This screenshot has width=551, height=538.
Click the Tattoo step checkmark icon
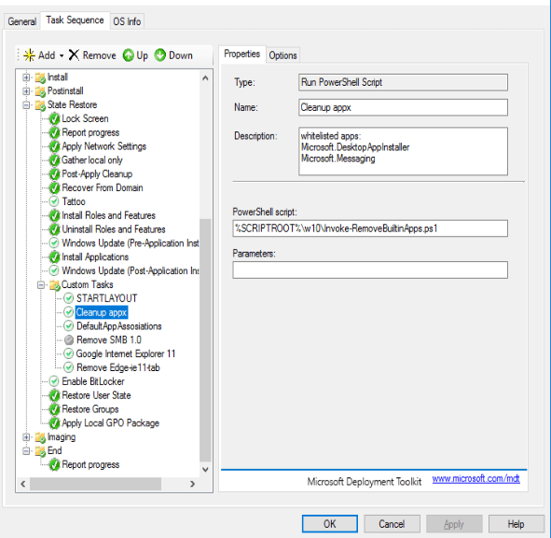pos(54,201)
